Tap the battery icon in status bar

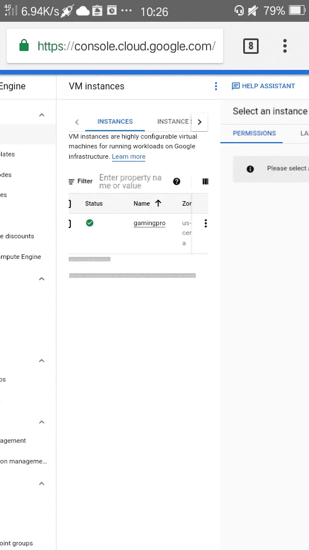(x=296, y=10)
